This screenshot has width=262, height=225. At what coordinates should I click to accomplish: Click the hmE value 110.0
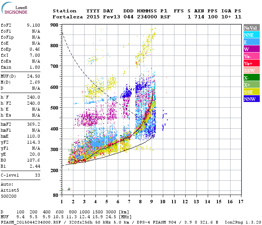click(x=33, y=136)
